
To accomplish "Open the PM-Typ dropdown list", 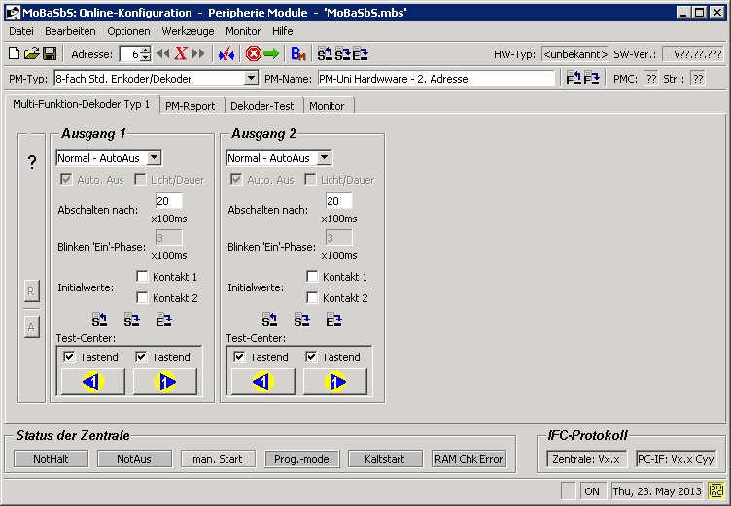I will [251, 79].
